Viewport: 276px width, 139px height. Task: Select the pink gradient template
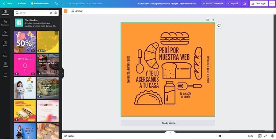pos(48,111)
